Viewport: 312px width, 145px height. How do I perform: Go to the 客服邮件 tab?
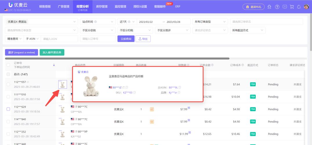160,7
